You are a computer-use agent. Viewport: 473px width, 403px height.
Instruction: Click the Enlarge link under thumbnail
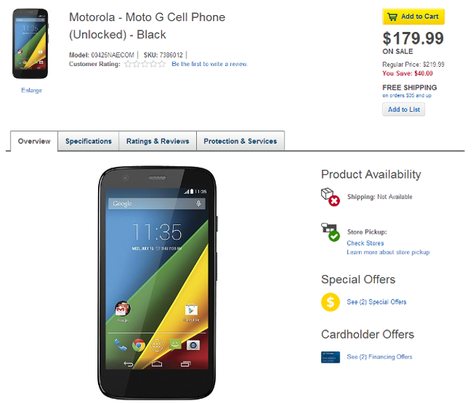click(31, 90)
